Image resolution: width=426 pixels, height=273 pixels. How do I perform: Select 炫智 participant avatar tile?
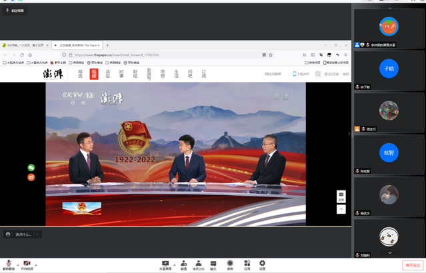[x=389, y=152]
